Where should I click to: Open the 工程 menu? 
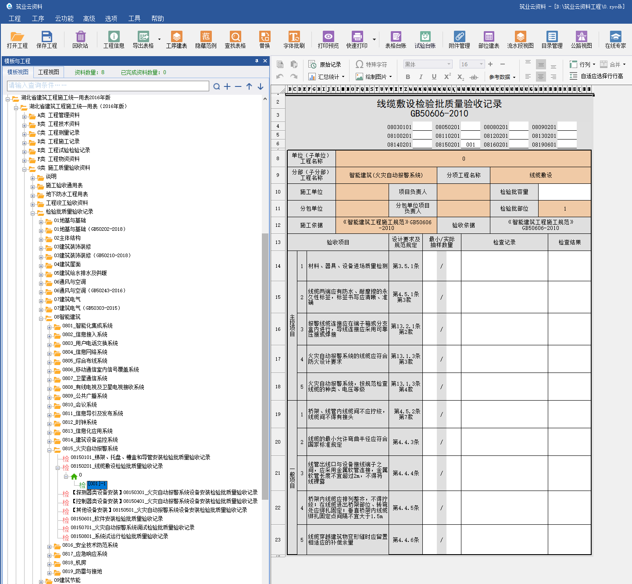pos(14,18)
